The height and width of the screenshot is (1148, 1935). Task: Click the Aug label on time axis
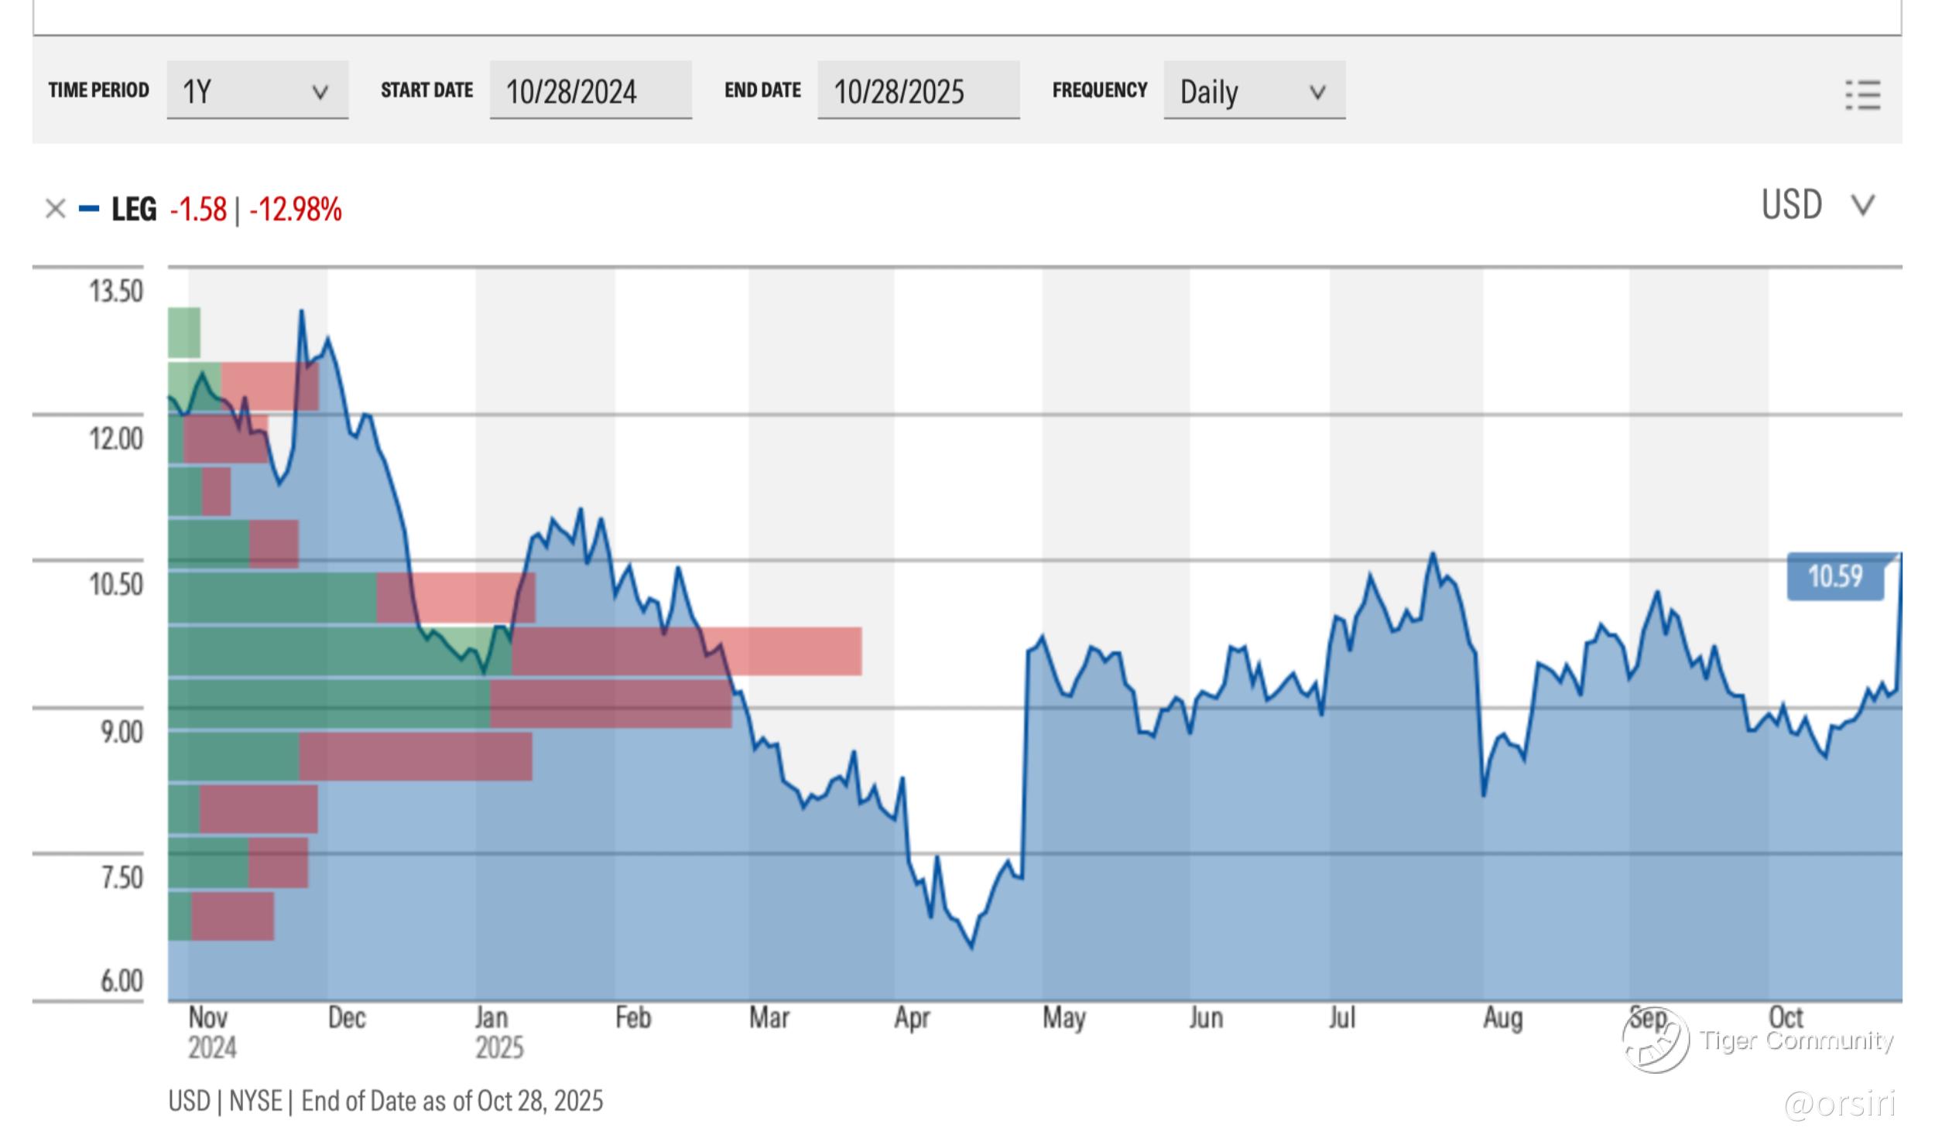(x=1502, y=1018)
